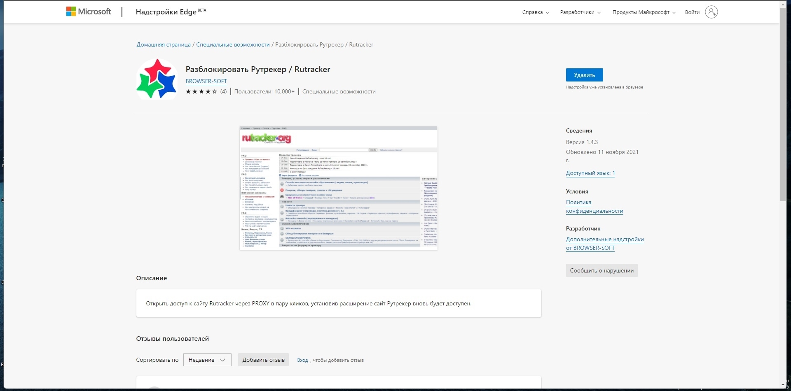This screenshot has height=391, width=791.
Task: Click the Обновлено 11 ноября 2021 text
Action: click(x=602, y=156)
